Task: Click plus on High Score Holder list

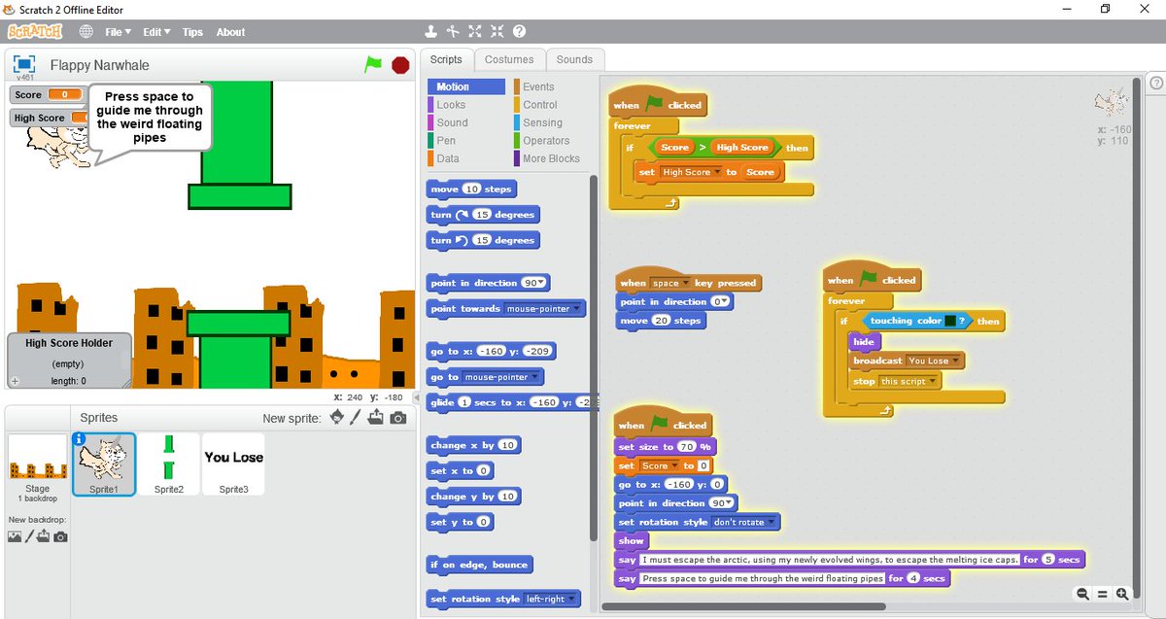Action: (x=15, y=381)
